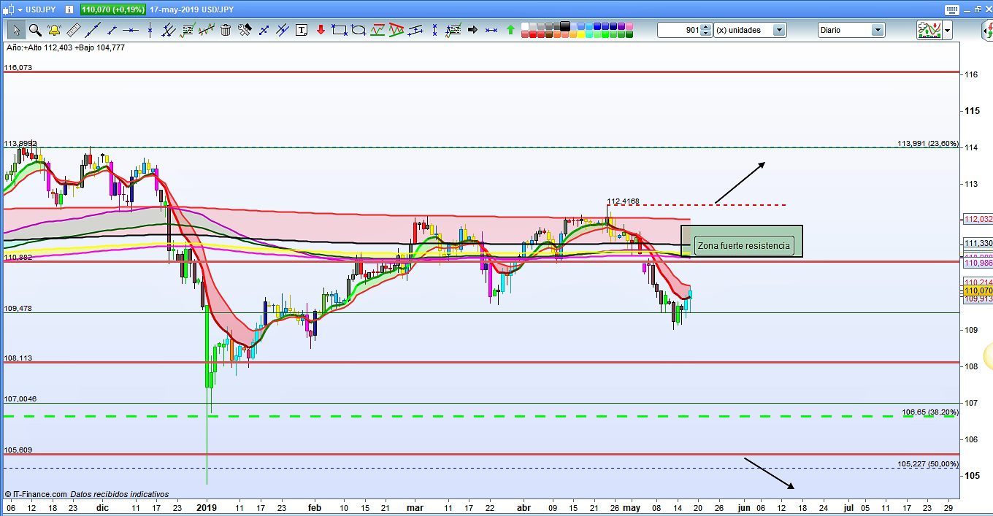Image resolution: width=993 pixels, height=516 pixels.
Task: Activate the magnifying glass zoom tool
Action: coord(35,30)
